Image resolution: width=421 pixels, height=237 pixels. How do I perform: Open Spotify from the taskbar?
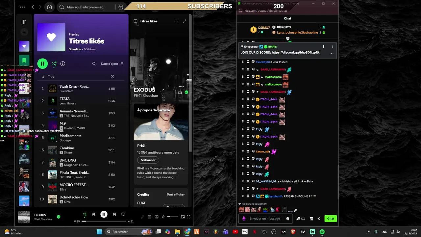(x=322, y=232)
